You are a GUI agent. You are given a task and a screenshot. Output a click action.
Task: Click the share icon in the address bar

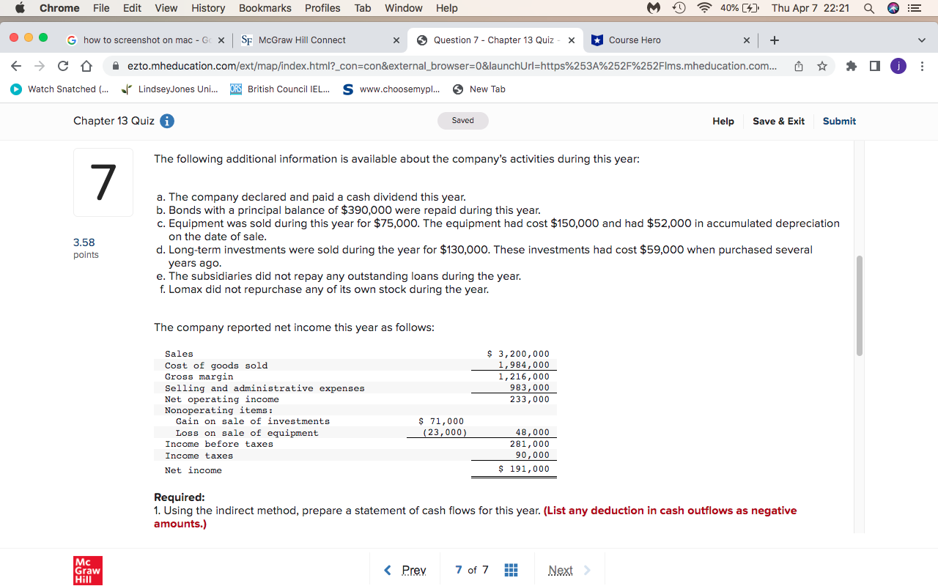798,65
